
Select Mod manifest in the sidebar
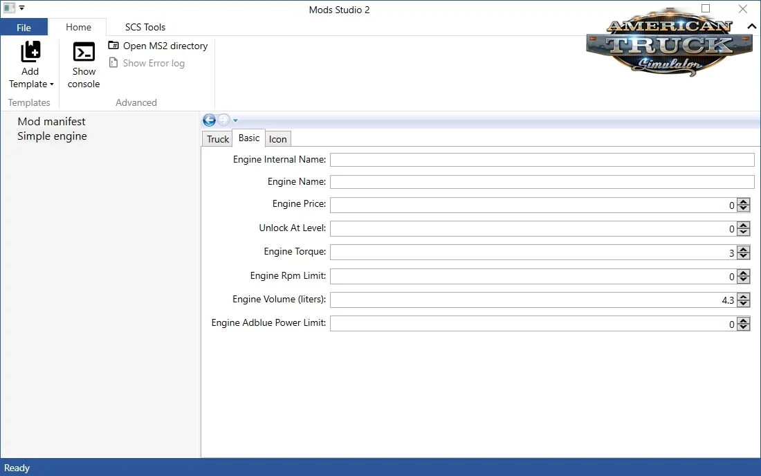[51, 121]
